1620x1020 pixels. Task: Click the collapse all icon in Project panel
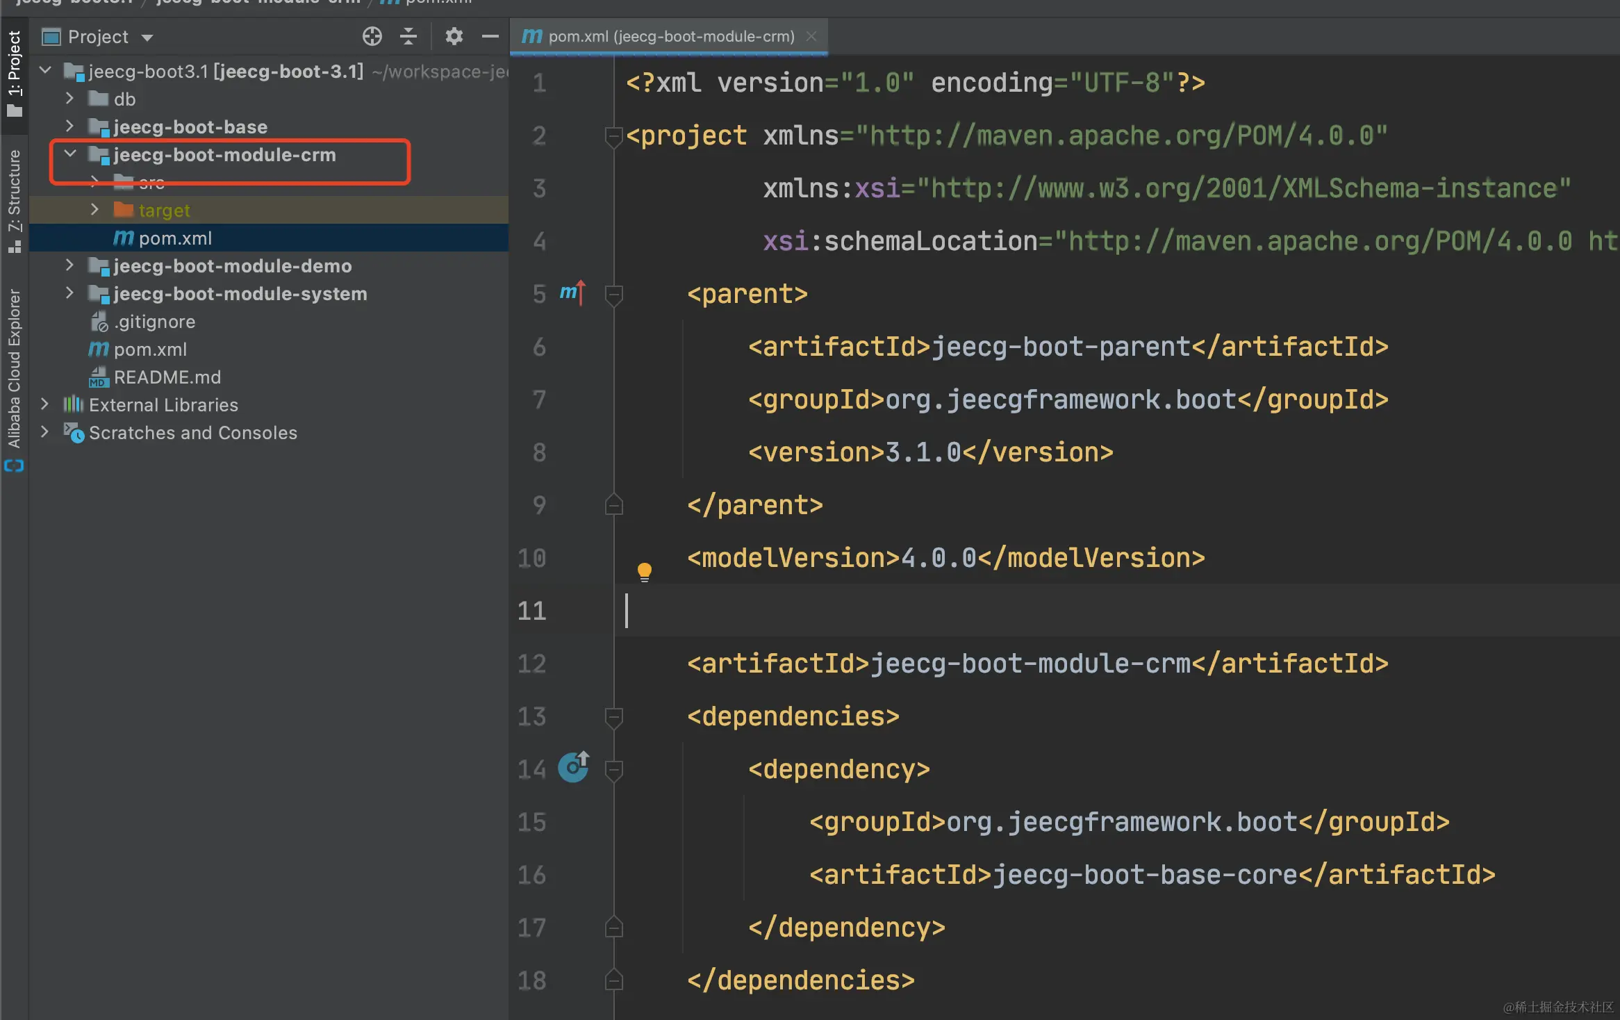point(408,36)
